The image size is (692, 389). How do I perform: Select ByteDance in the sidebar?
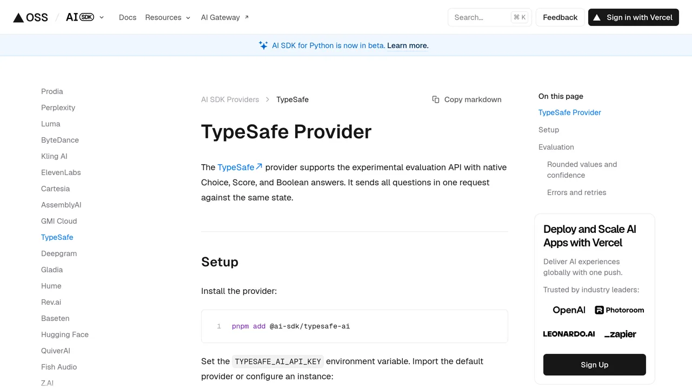pyautogui.click(x=60, y=140)
